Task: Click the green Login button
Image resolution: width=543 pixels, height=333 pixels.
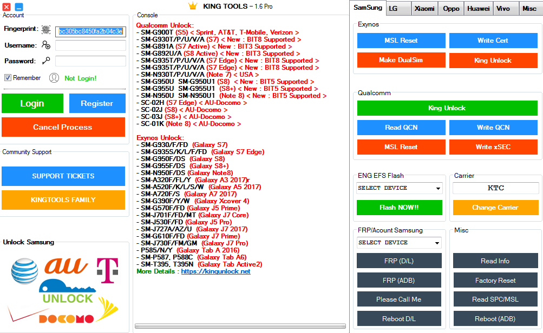Action: pos(32,103)
